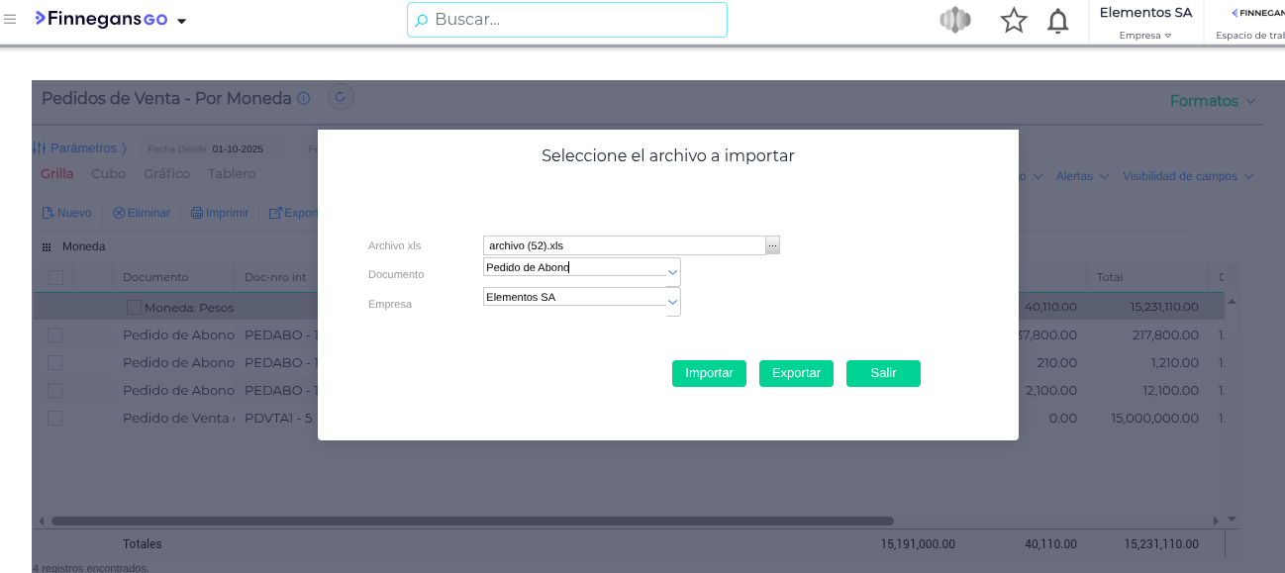The image size is (1285, 573).
Task: Click the browse file ellipsis button
Action: click(x=772, y=245)
